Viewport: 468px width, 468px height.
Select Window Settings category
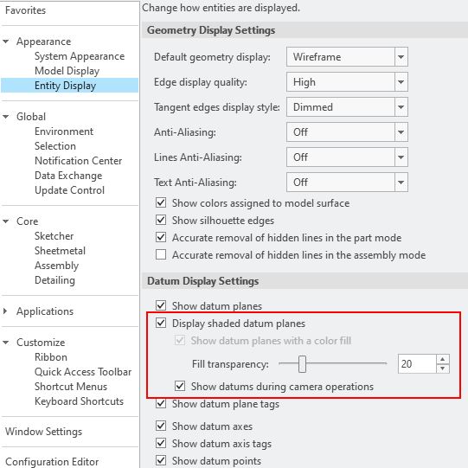coord(43,432)
